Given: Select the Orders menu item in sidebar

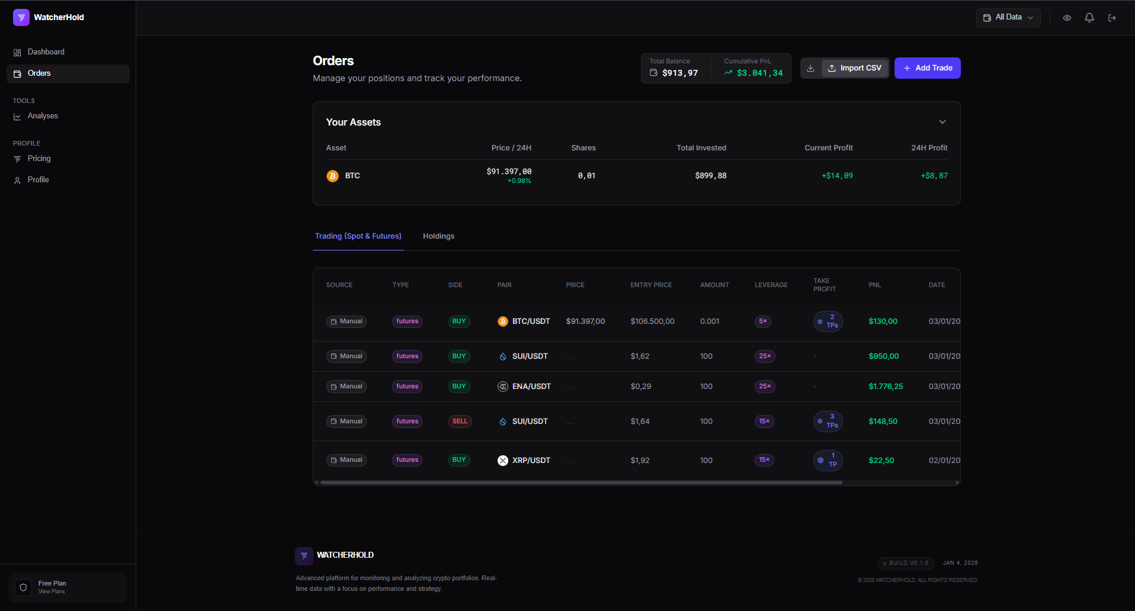Looking at the screenshot, I should (x=39, y=73).
